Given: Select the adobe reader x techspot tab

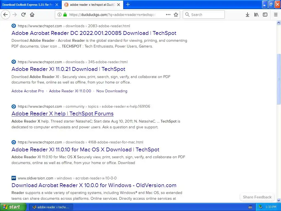Looking at the screenshot, I should tap(92, 5).
